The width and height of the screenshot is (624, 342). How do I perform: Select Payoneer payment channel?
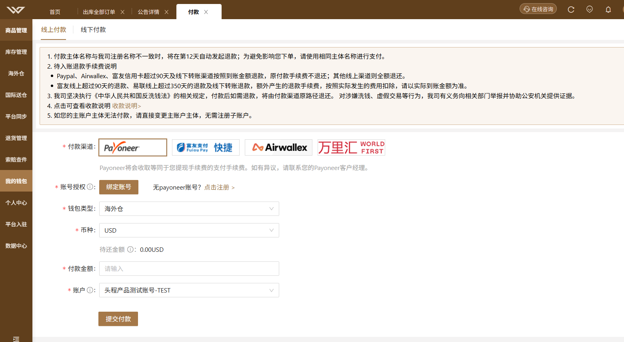tap(133, 147)
